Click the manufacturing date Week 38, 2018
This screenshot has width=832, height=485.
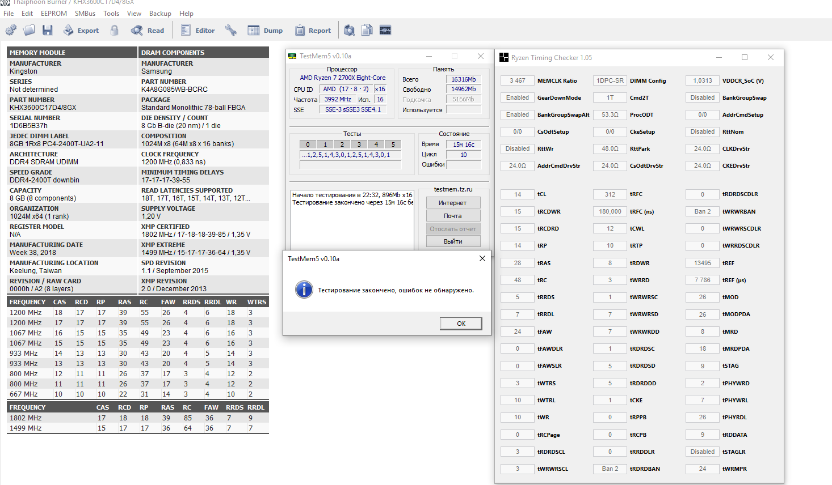click(x=33, y=253)
